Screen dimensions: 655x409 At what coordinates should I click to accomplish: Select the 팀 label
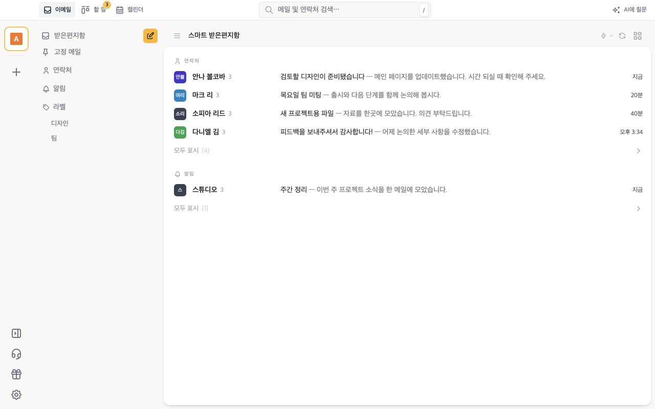point(54,138)
